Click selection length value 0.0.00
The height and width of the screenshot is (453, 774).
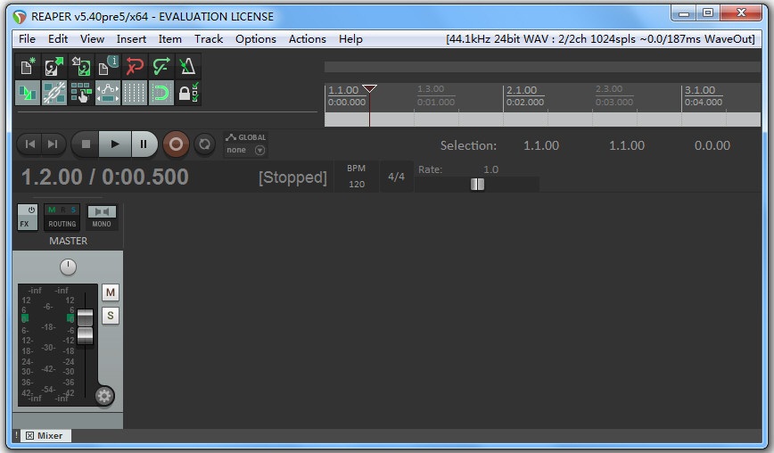pyautogui.click(x=712, y=145)
